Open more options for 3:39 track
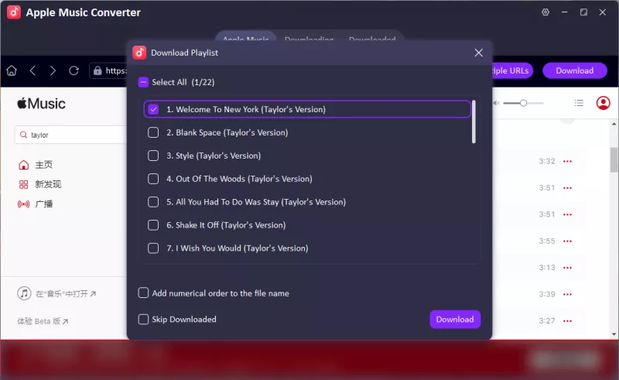The image size is (619, 380). (x=567, y=294)
